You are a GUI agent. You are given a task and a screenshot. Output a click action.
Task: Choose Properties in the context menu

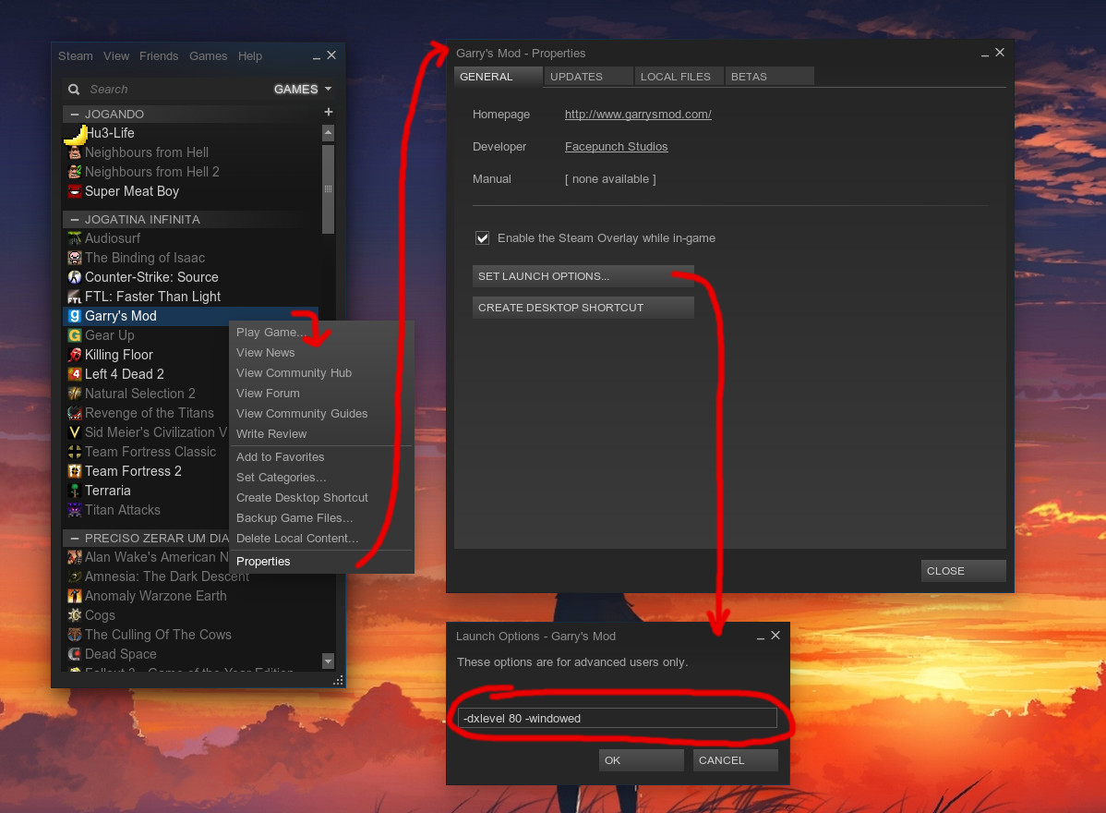(x=321, y=562)
